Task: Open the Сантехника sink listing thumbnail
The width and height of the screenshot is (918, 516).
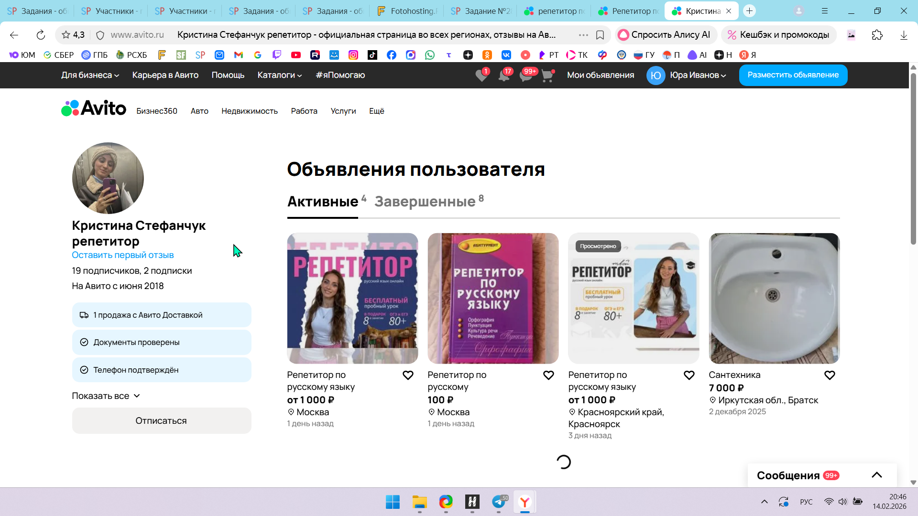Action: point(774,298)
